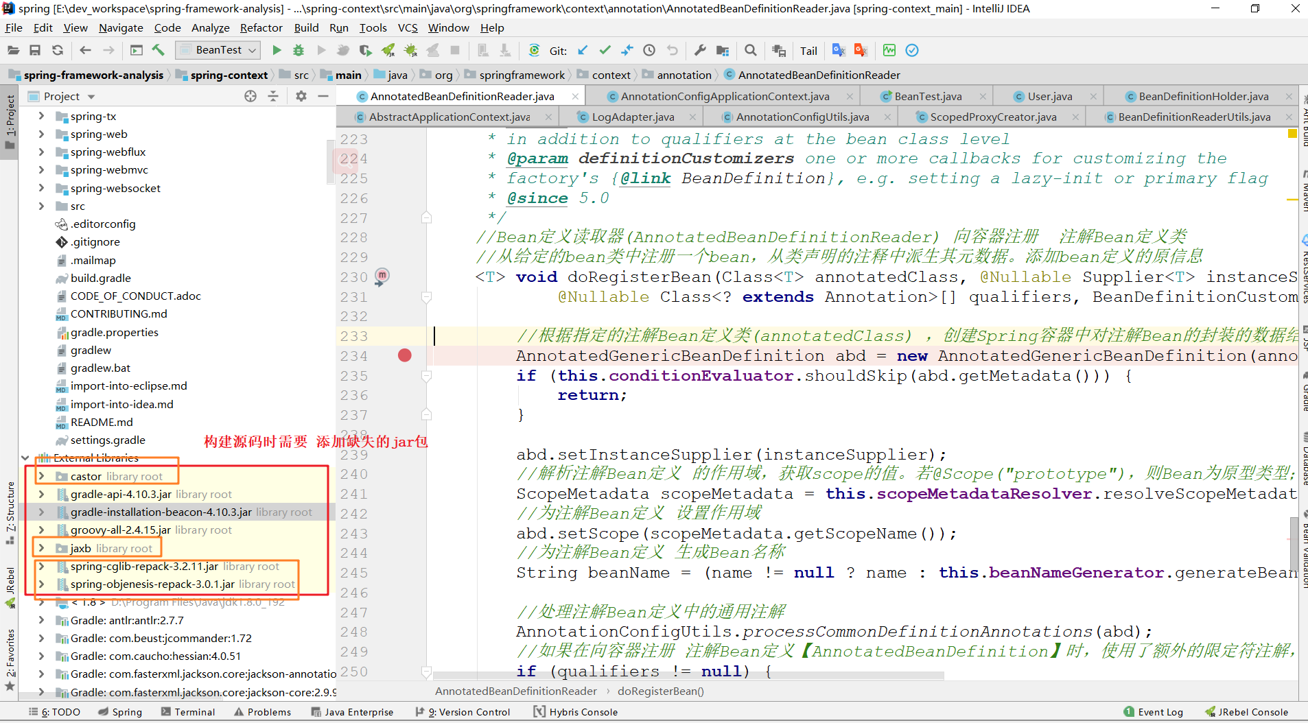Click spring-context in breadcrumb bar
1308x723 pixels.
(x=229, y=75)
